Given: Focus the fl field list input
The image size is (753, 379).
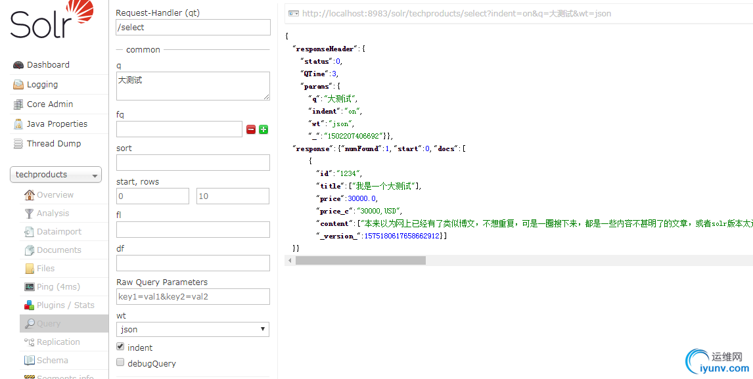Looking at the screenshot, I should click(x=193, y=230).
